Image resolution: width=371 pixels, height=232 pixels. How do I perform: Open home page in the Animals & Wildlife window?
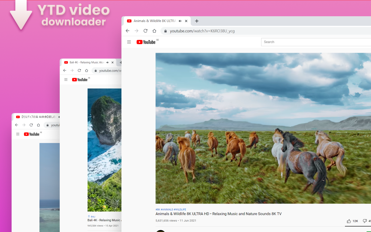154,31
